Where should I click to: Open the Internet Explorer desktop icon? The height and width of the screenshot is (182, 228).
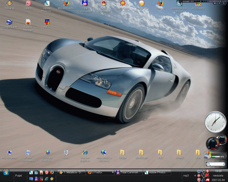tap(85, 153)
